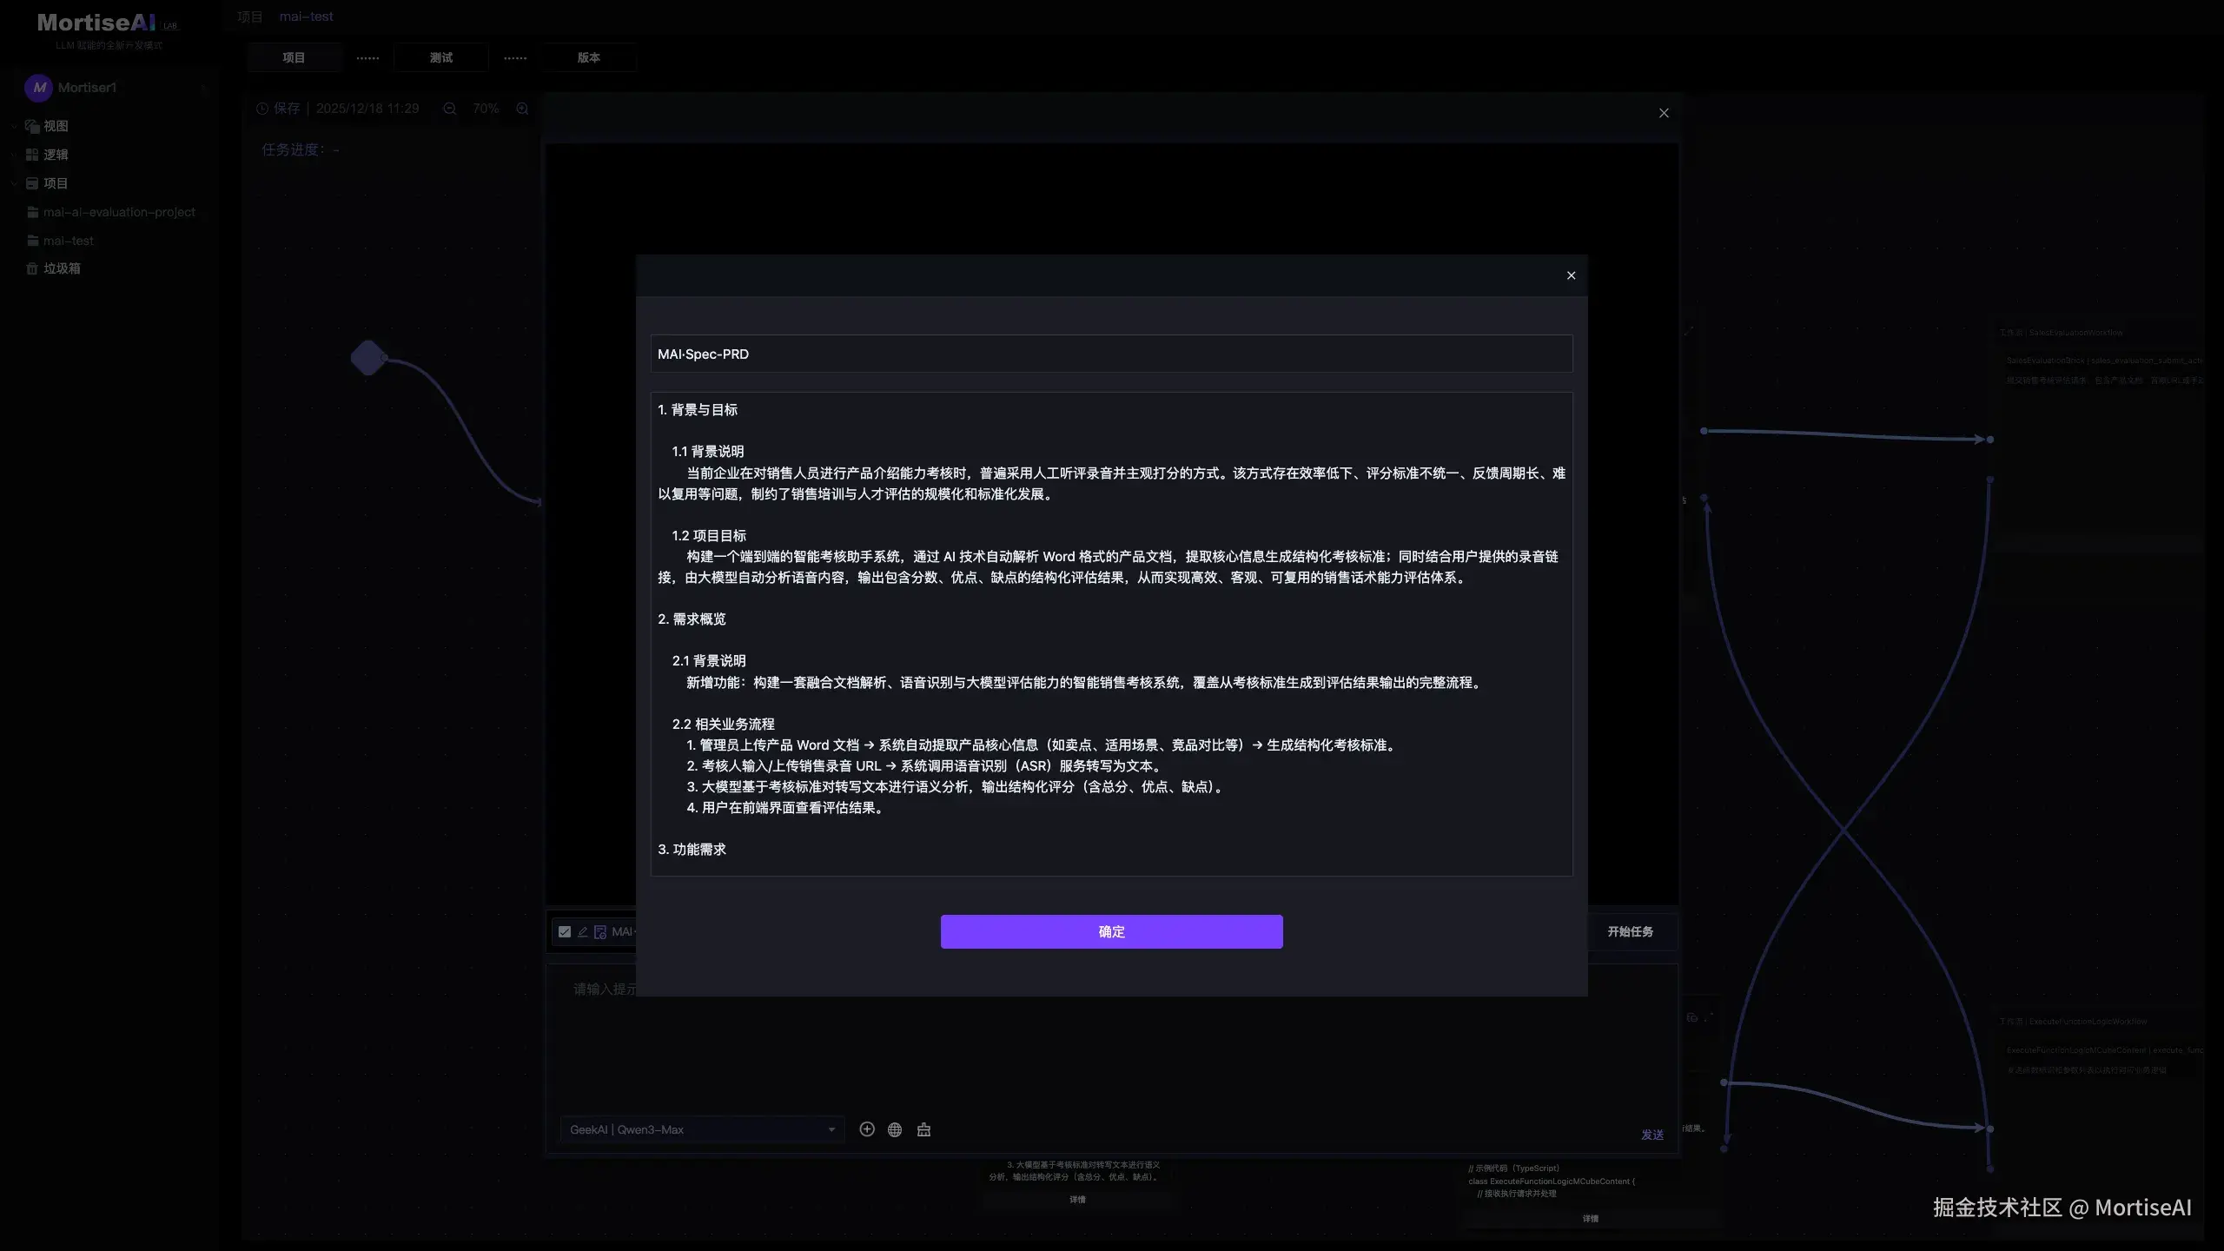Click the 开始任务 start task button

pyautogui.click(x=1630, y=931)
